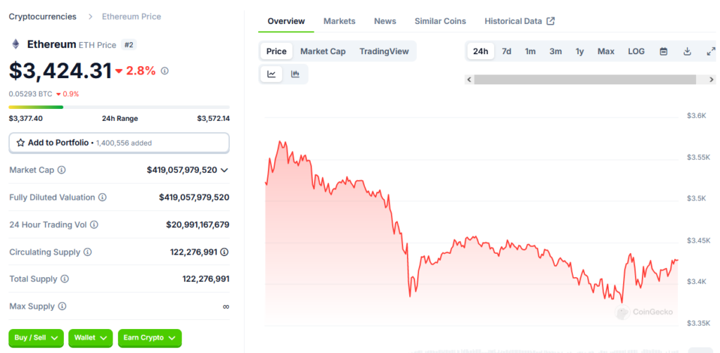Switch chart to TradingView
The width and height of the screenshot is (720, 353).
(384, 51)
